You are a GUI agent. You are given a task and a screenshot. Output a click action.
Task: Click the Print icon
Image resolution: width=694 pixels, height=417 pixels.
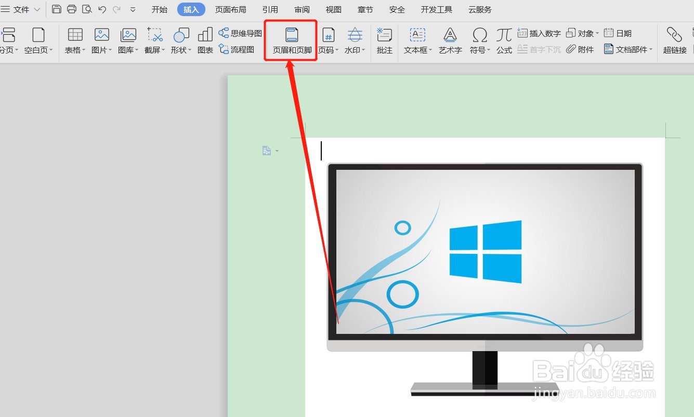[x=72, y=9]
